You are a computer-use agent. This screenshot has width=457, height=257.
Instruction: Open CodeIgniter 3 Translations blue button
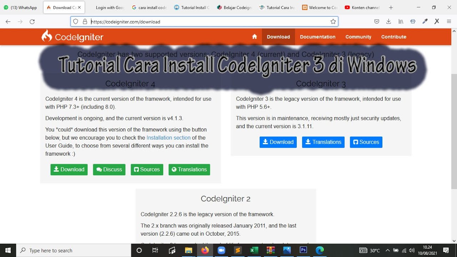coord(323,142)
